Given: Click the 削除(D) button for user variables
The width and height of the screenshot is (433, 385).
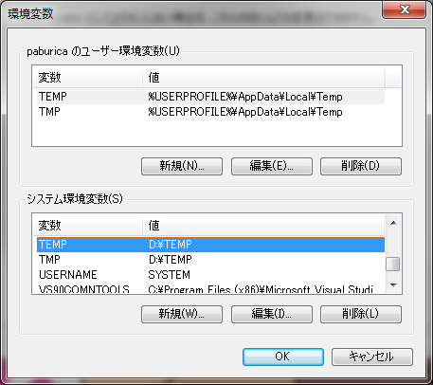Looking at the screenshot, I should 361,166.
